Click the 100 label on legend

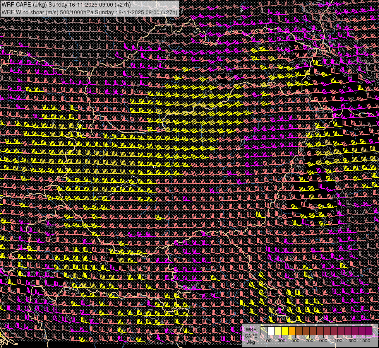[x=268, y=341]
